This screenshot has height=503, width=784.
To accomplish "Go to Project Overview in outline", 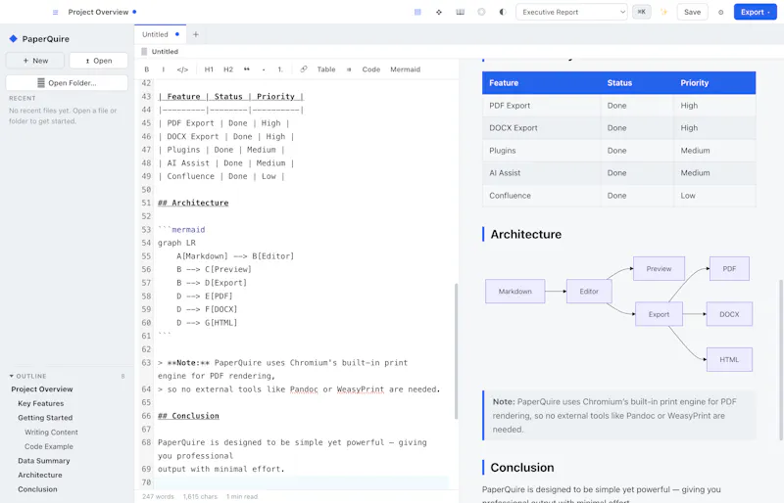I will pos(42,389).
